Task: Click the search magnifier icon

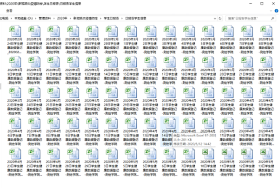Action: coord(272,19)
